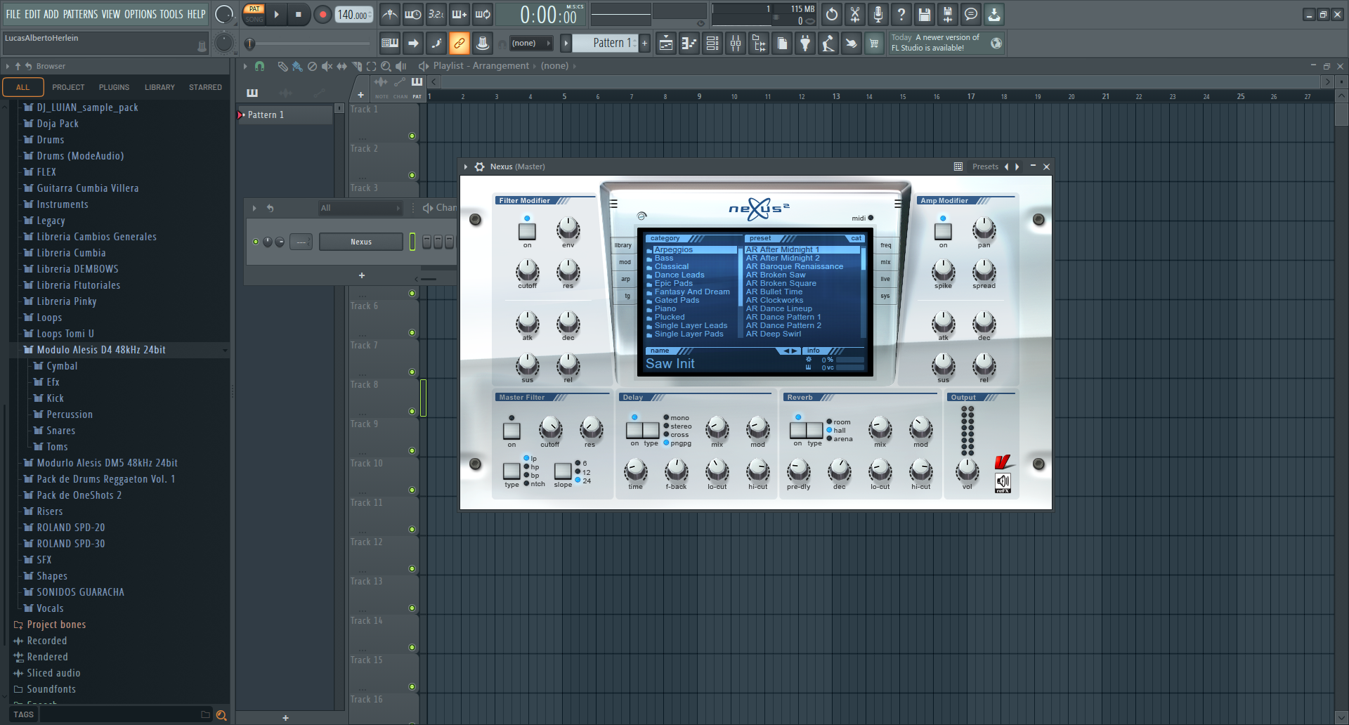
Task: Start playback with the play button
Action: click(x=276, y=14)
